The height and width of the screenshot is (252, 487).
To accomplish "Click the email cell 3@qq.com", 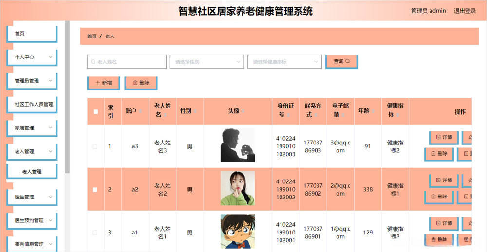I will (x=340, y=146).
